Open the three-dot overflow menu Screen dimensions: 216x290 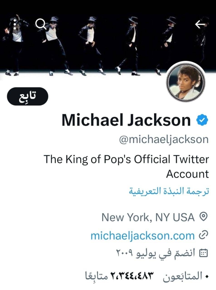pos(15,24)
